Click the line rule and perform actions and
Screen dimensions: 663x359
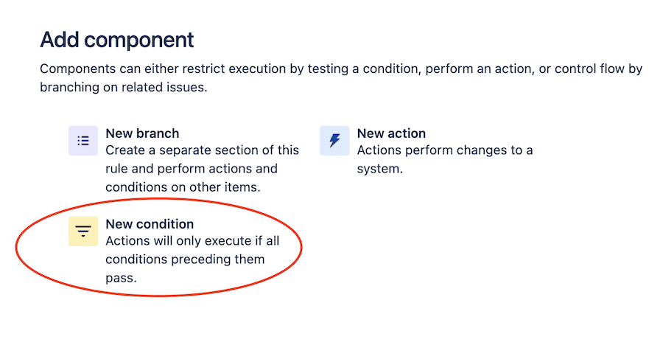(192, 169)
